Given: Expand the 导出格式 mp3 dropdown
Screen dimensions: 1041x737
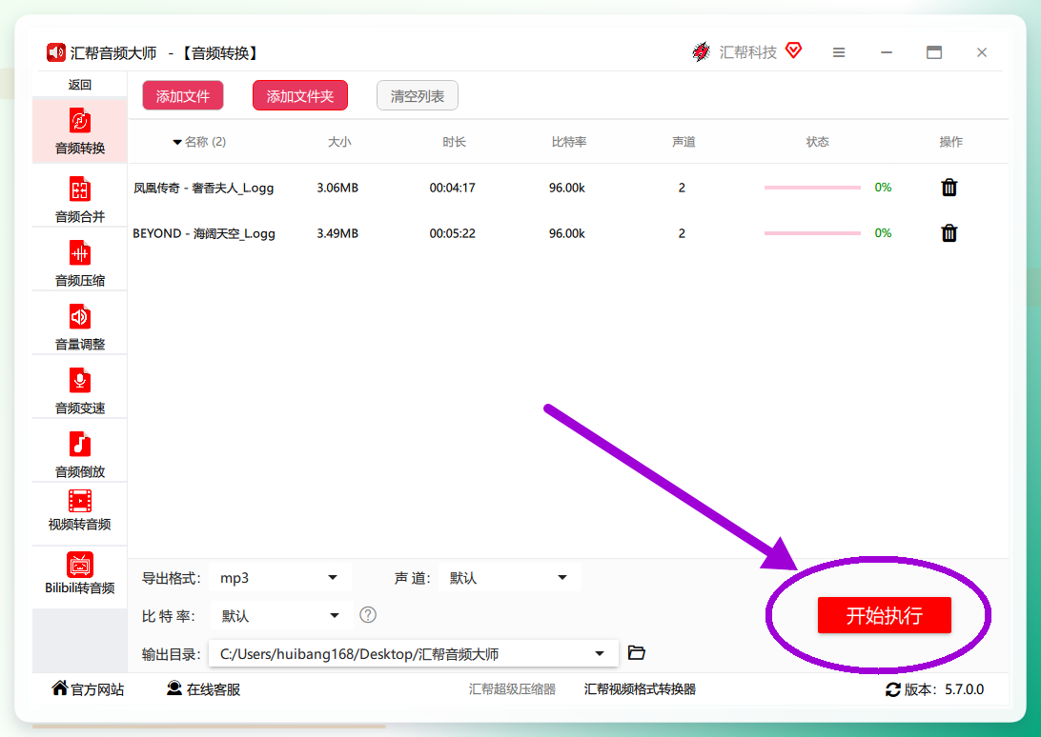Looking at the screenshot, I should tap(279, 578).
